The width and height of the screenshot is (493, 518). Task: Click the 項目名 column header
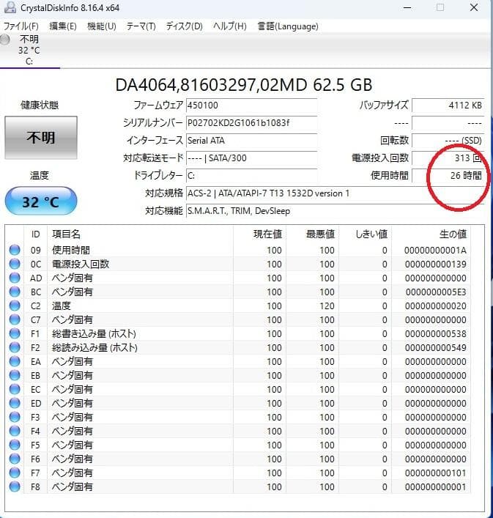tap(141, 234)
